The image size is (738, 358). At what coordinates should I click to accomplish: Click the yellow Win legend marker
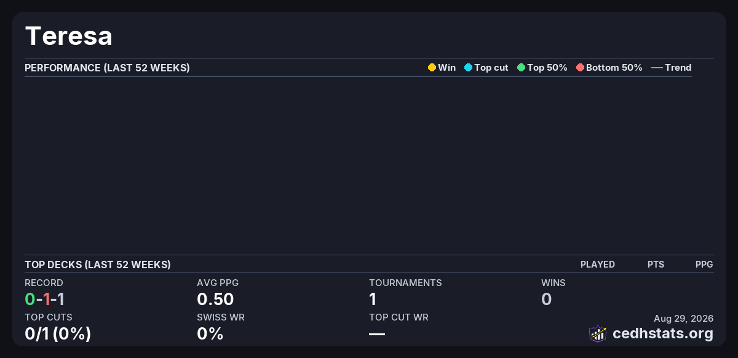(432, 68)
